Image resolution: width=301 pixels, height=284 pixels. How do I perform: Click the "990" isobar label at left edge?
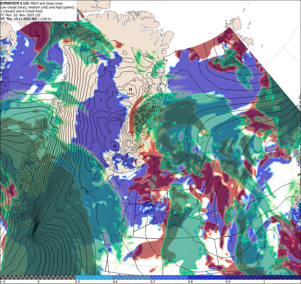pyautogui.click(x=5, y=140)
